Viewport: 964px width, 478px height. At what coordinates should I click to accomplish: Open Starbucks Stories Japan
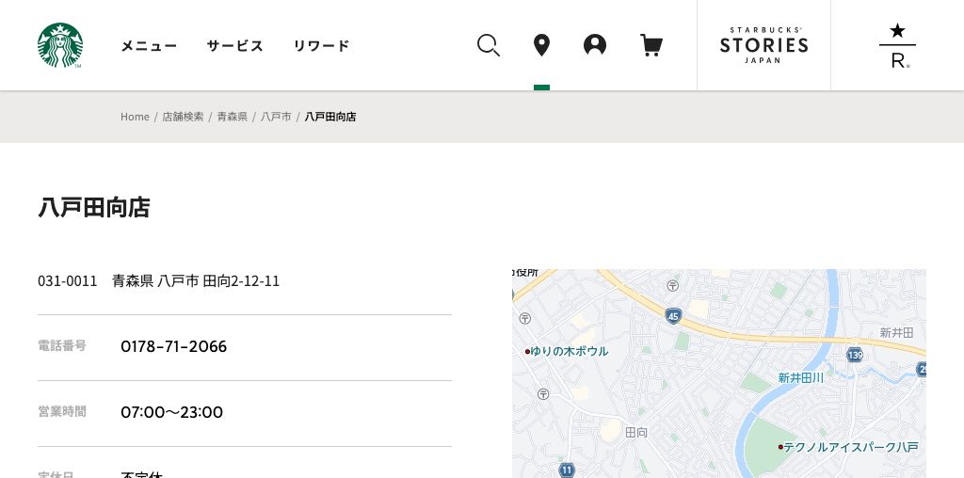coord(763,45)
